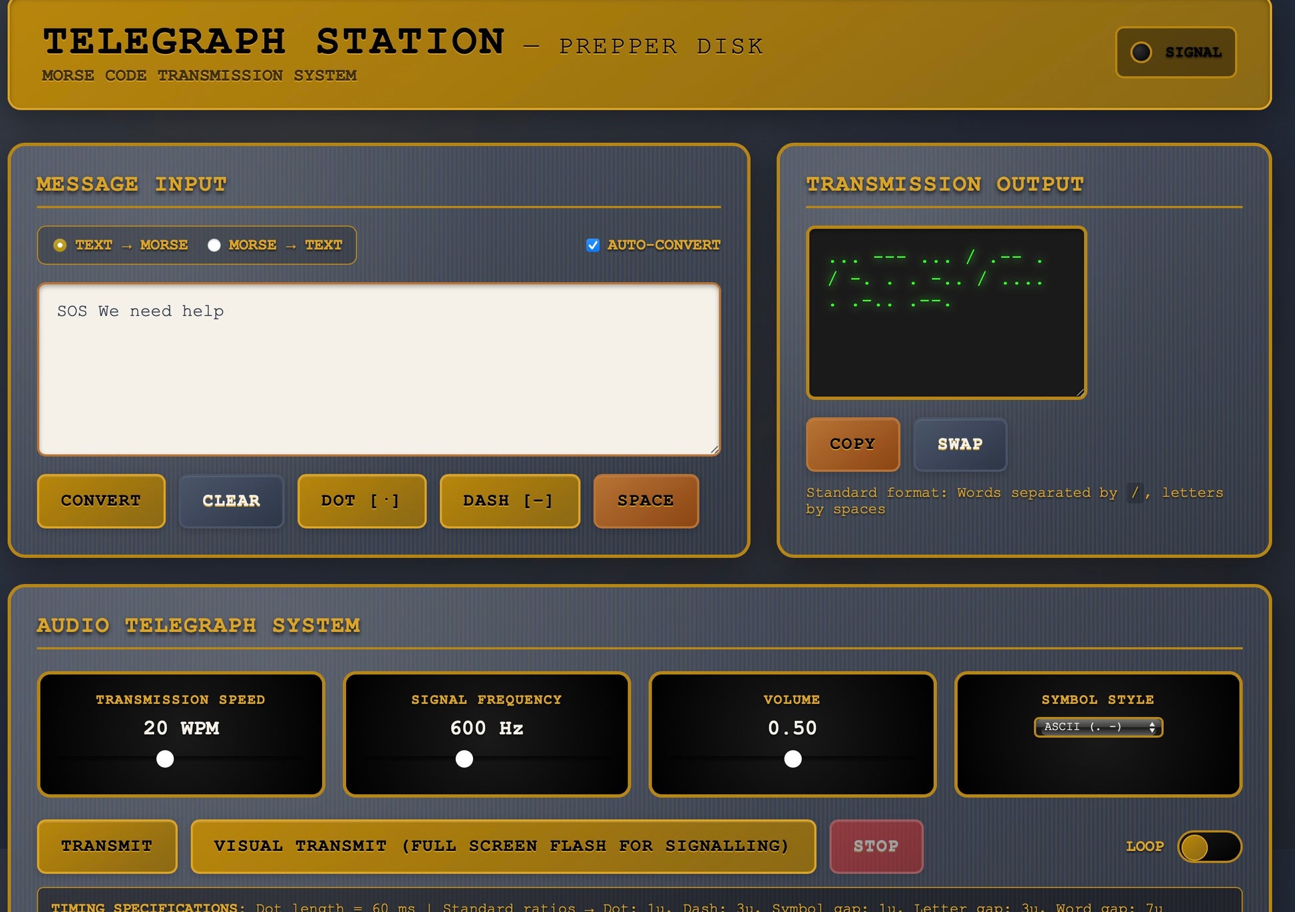Insert a dash with the DASH button
Screen dimensions: 1295x912
pyautogui.click(x=510, y=501)
